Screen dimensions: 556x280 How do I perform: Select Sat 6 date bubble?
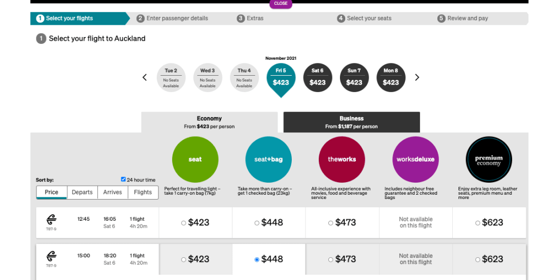tap(317, 77)
